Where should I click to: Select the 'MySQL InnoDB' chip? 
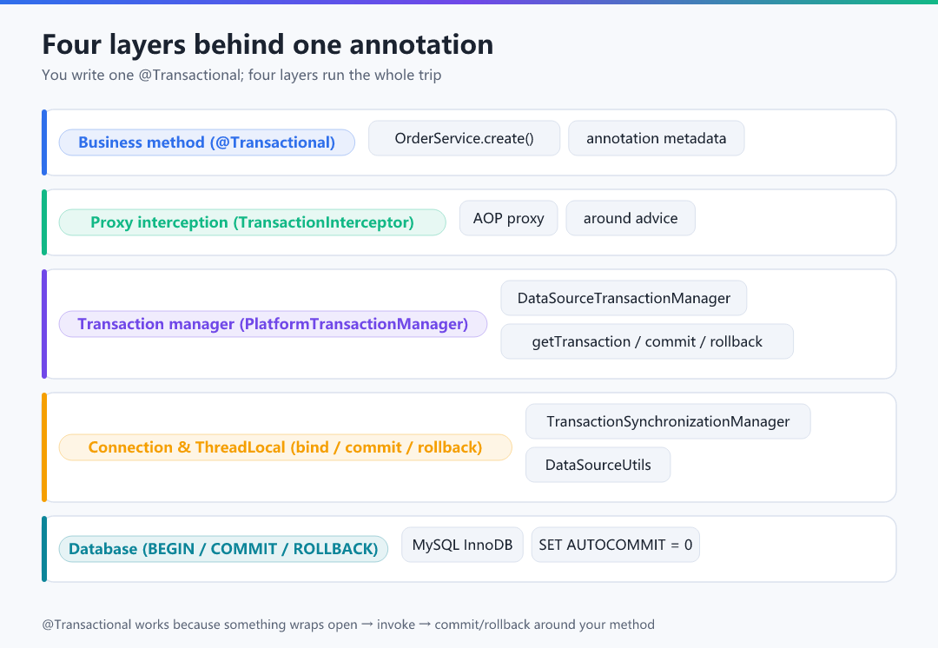(462, 546)
